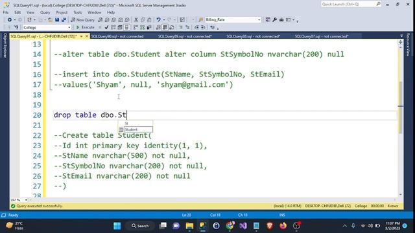Open the Undo history dropdown arrow
Image resolution: width=415 pixels, height=233 pixels.
tap(164, 20)
